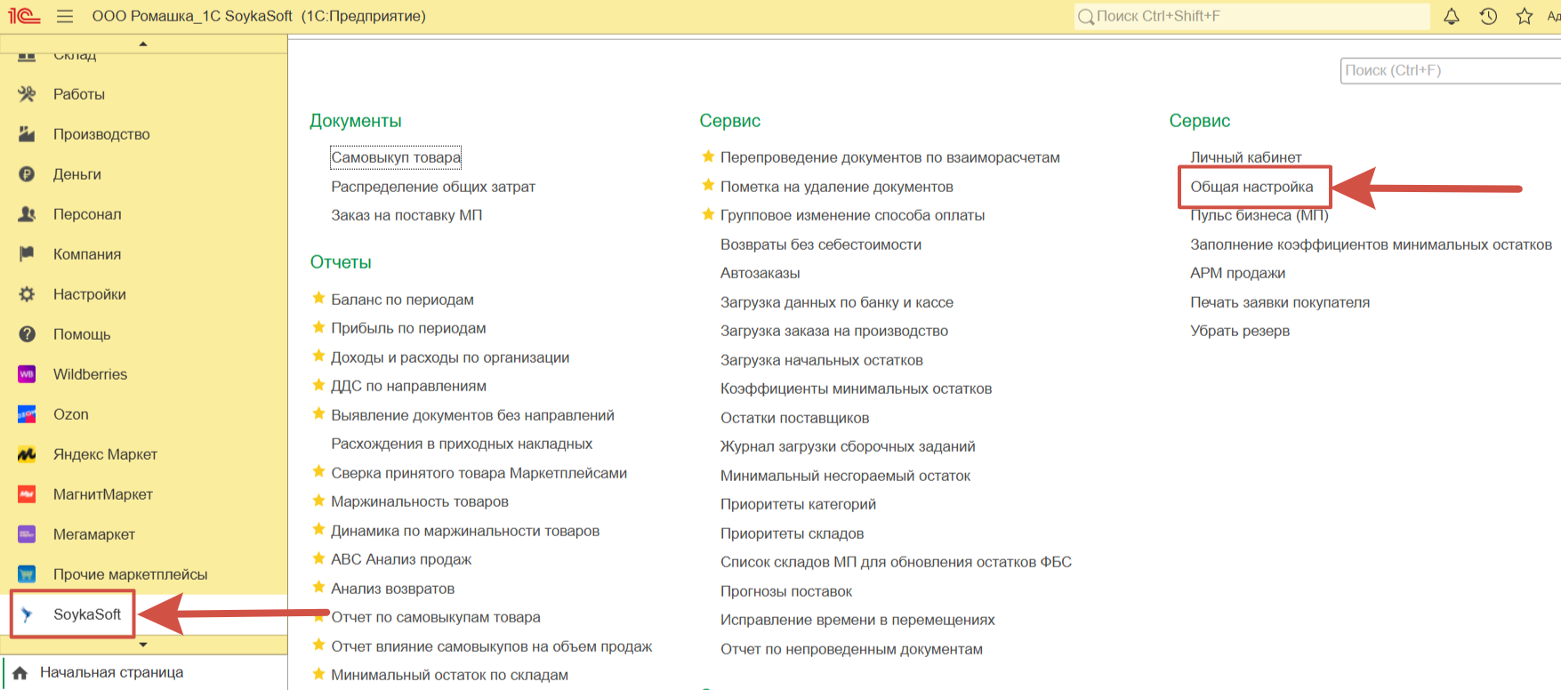Image resolution: width=1561 pixels, height=690 pixels.
Task: Click the global search field Ctrl+Shift+F
Action: (x=1254, y=16)
